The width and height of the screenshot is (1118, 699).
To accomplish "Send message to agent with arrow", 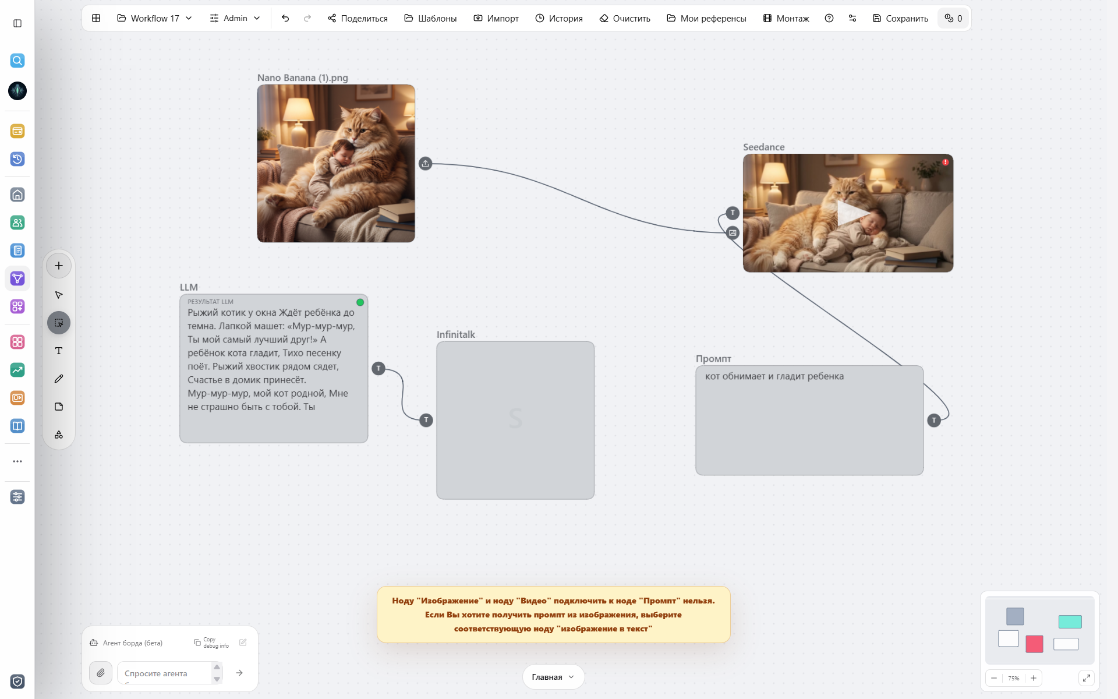I will 239,673.
